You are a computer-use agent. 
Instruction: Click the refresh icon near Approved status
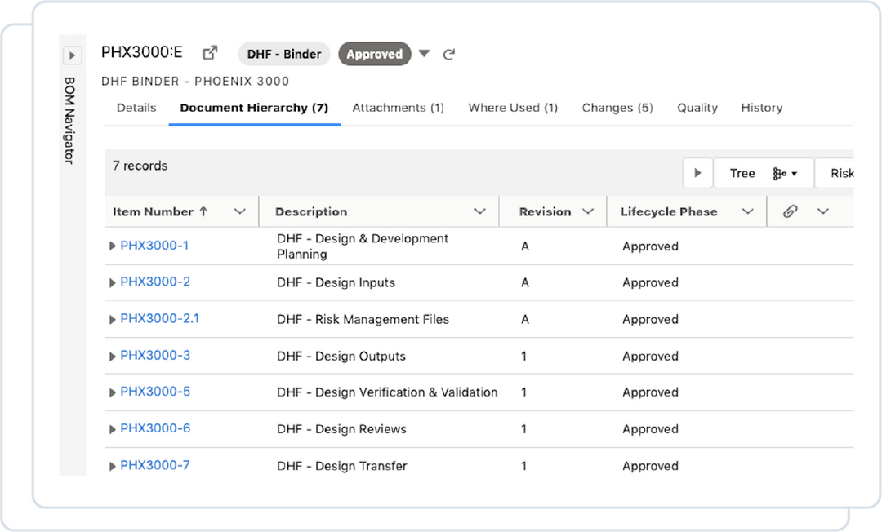448,53
